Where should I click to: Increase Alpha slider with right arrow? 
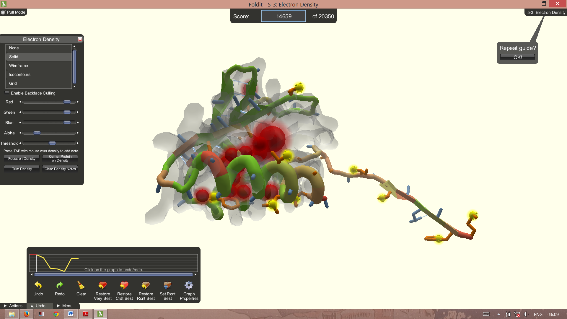(x=78, y=133)
